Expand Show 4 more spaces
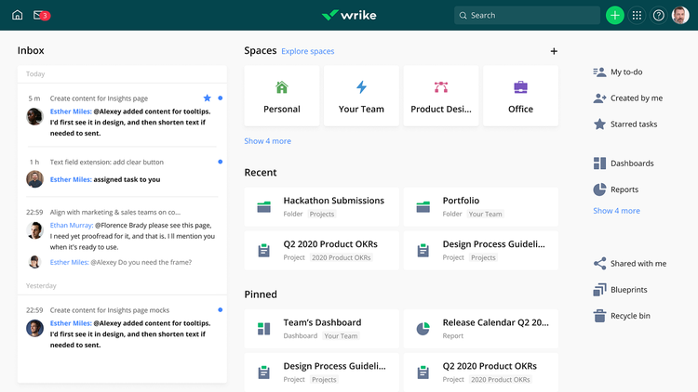This screenshot has width=698, height=392. coord(267,141)
